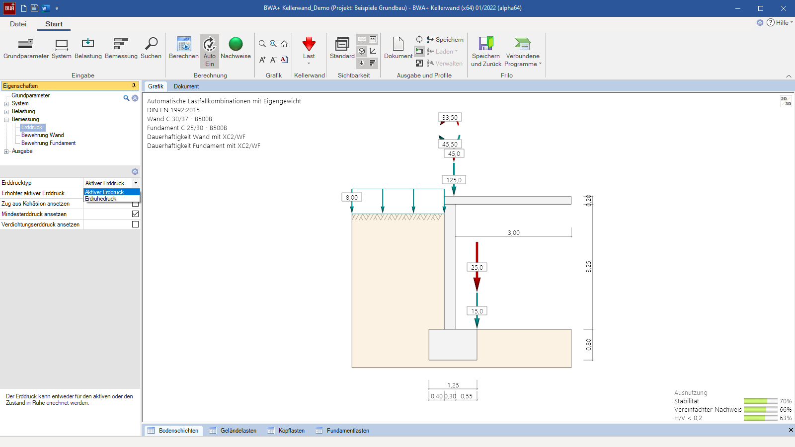Viewport: 795px width, 447px height.
Task: Increase graphic font size A+
Action: coord(262,60)
